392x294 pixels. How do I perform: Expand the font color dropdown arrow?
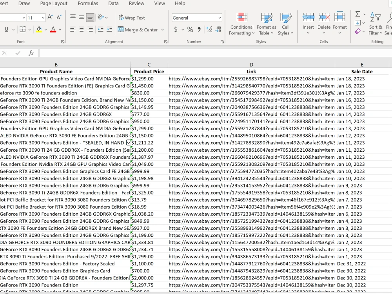click(60, 29)
